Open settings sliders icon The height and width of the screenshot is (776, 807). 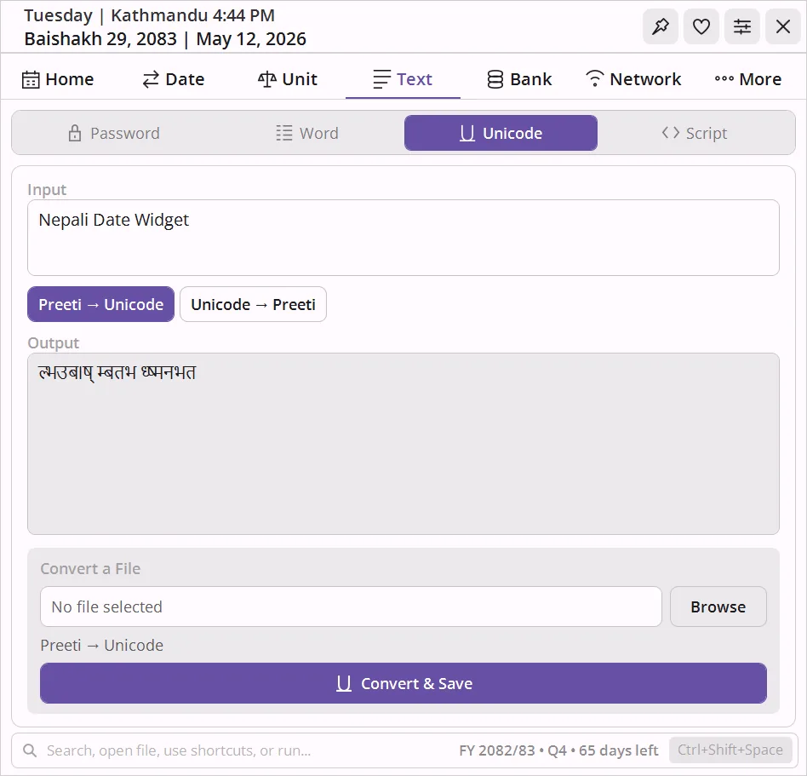[x=741, y=26]
